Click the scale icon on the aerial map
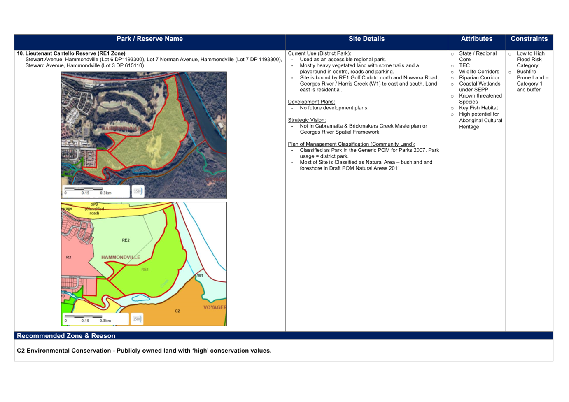569x402 pixels. (138, 191)
